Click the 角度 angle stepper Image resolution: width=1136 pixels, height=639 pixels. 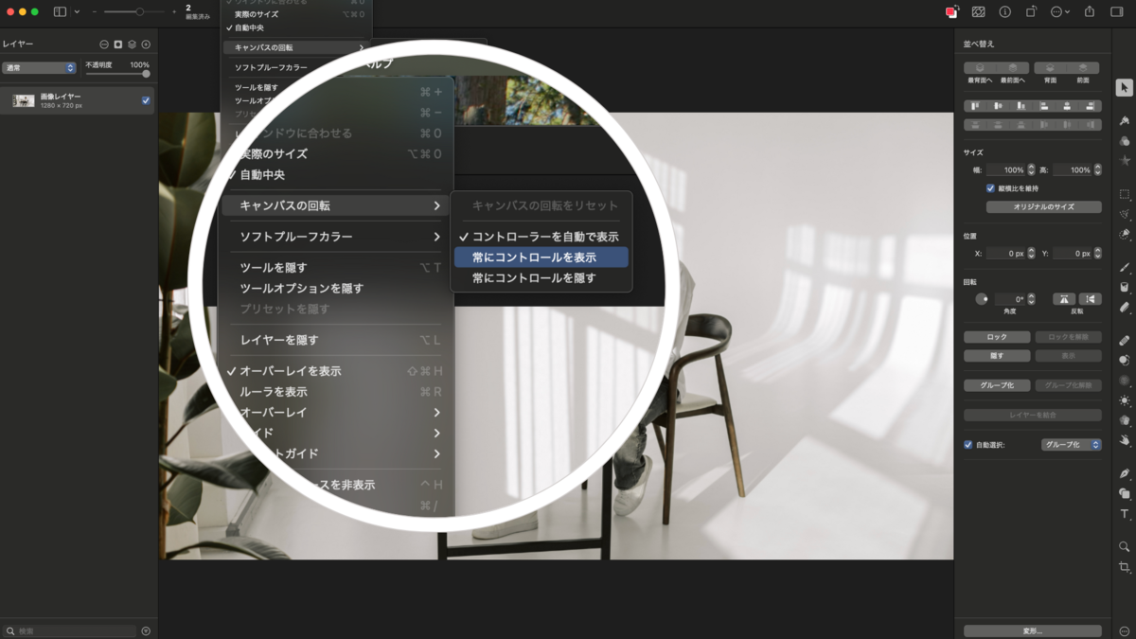point(1031,299)
